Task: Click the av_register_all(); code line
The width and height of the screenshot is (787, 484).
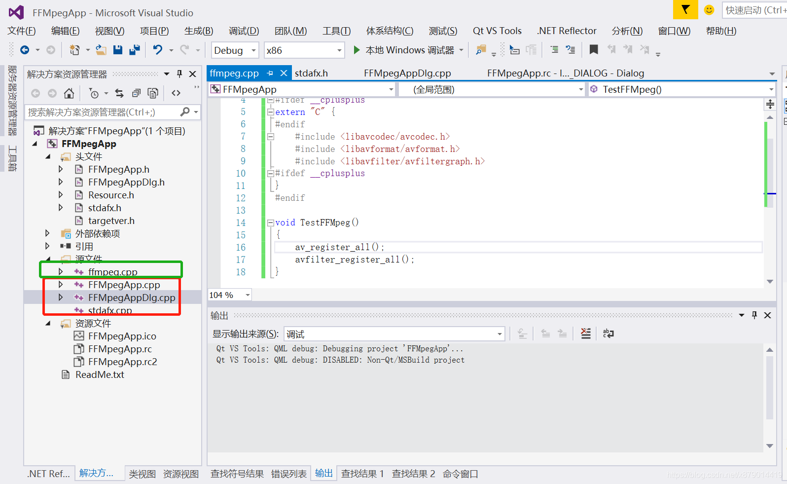Action: [339, 247]
